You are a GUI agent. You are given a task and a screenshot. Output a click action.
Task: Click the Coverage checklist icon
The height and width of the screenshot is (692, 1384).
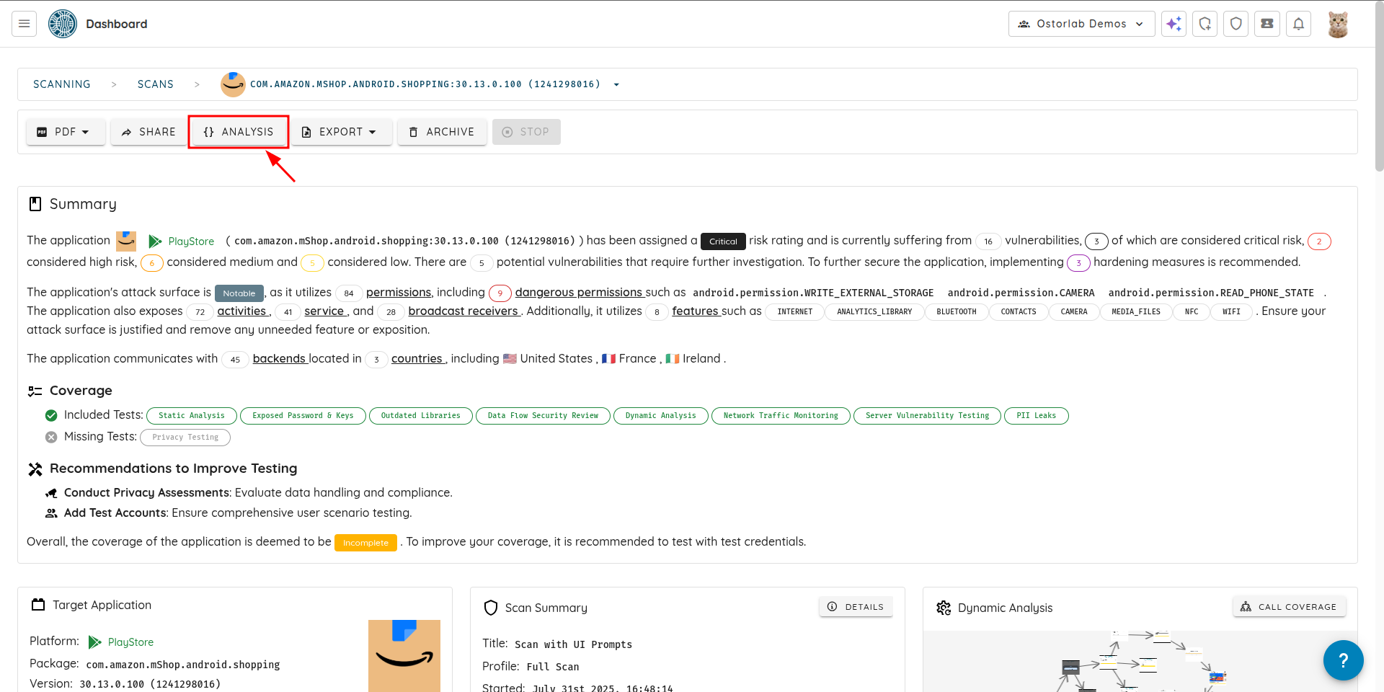[35, 391]
